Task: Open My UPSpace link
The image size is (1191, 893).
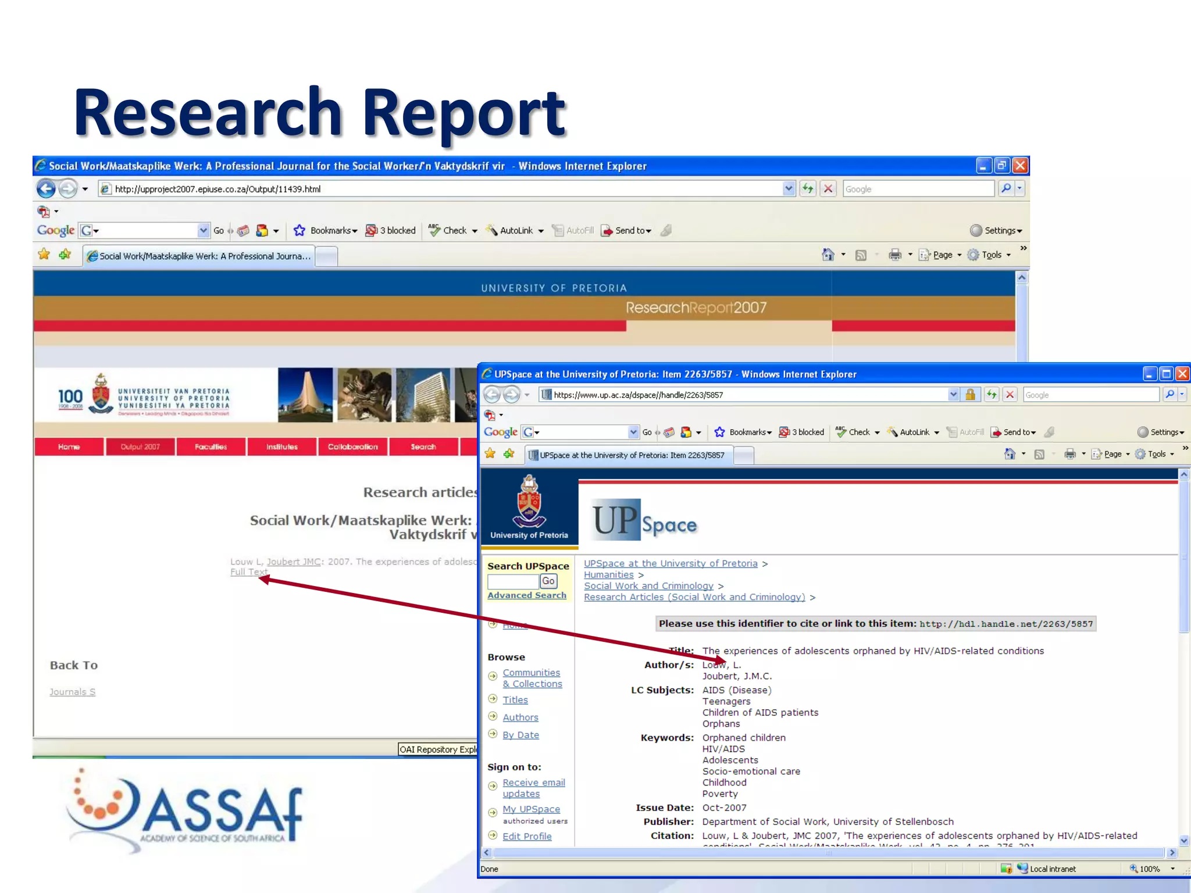Action: (532, 809)
